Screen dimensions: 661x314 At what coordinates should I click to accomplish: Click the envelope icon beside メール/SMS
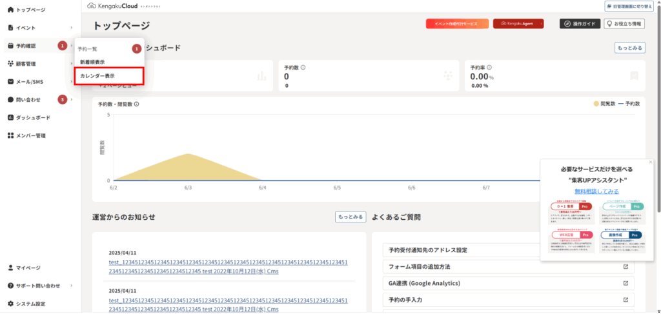10,82
